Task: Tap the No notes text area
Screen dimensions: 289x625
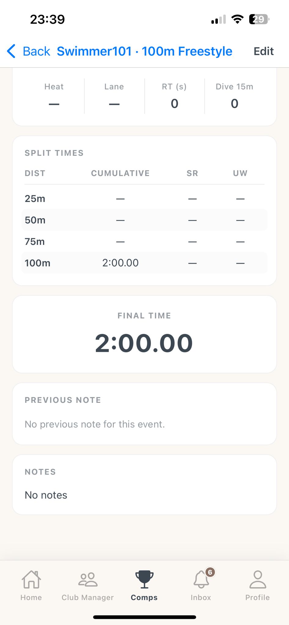Action: pos(46,495)
